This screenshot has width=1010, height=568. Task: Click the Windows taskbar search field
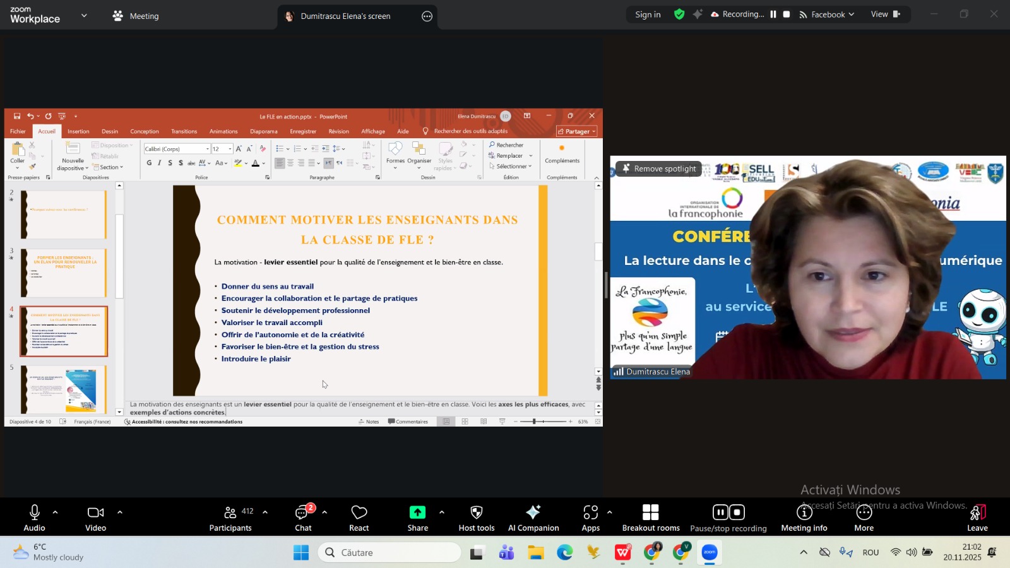point(389,552)
